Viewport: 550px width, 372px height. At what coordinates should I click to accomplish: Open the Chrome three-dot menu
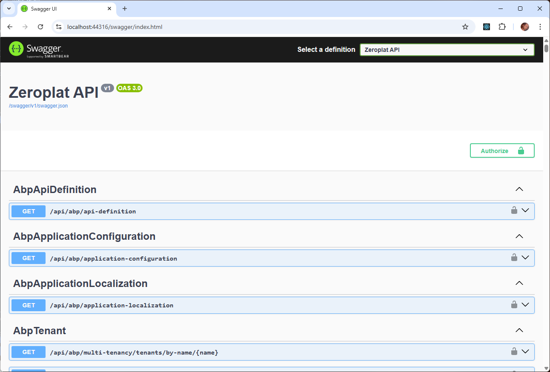[540, 27]
